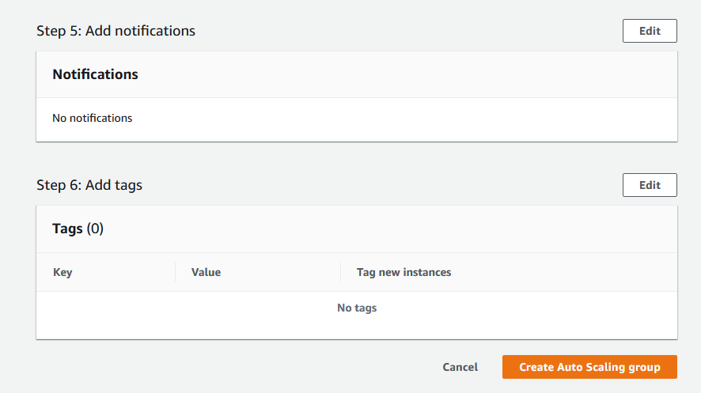The width and height of the screenshot is (701, 393).
Task: Click Edit for Step 6 tags
Action: pyautogui.click(x=650, y=185)
